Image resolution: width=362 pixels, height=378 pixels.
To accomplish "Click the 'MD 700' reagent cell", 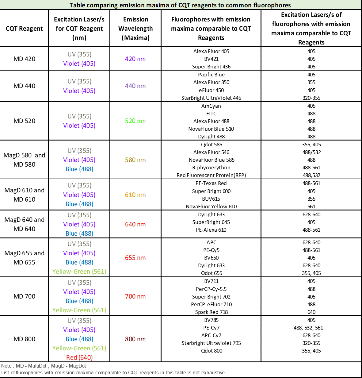I will point(24,296).
